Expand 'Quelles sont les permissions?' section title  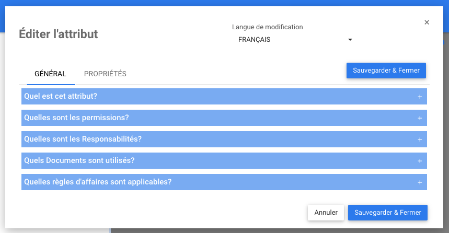76,118
